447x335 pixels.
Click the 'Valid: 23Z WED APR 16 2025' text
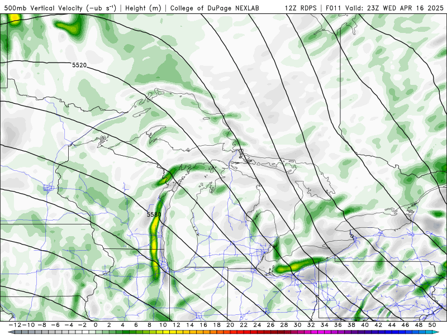394,8
